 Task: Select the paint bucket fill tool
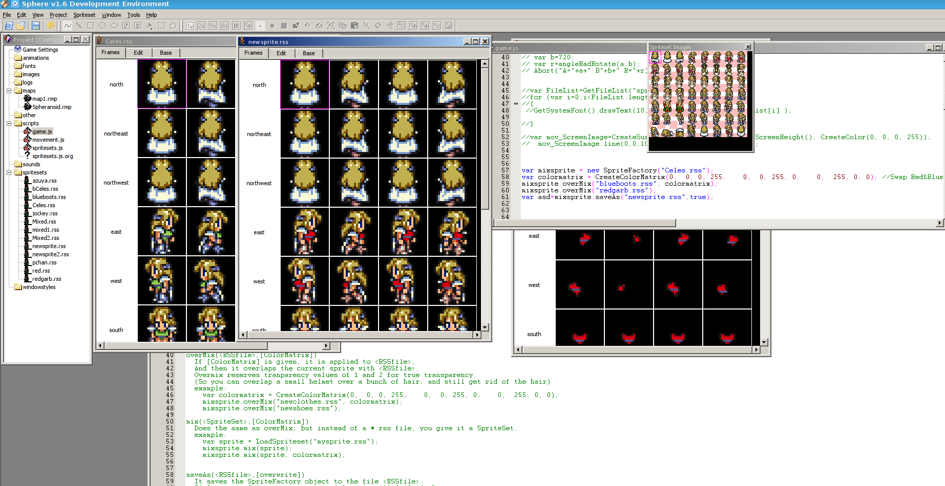(x=150, y=26)
